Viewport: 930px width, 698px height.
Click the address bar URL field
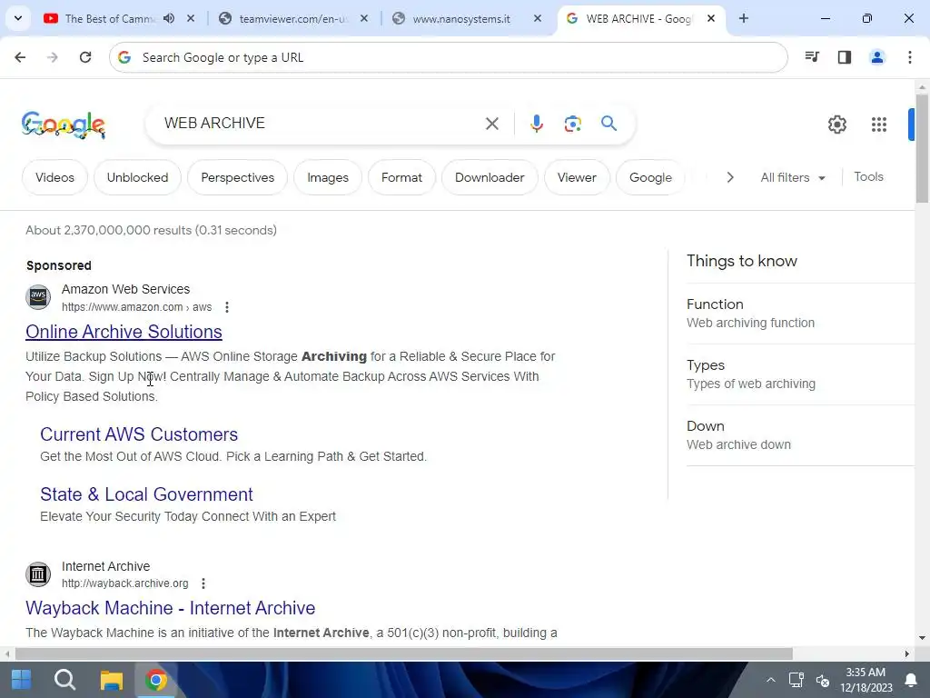(x=449, y=57)
